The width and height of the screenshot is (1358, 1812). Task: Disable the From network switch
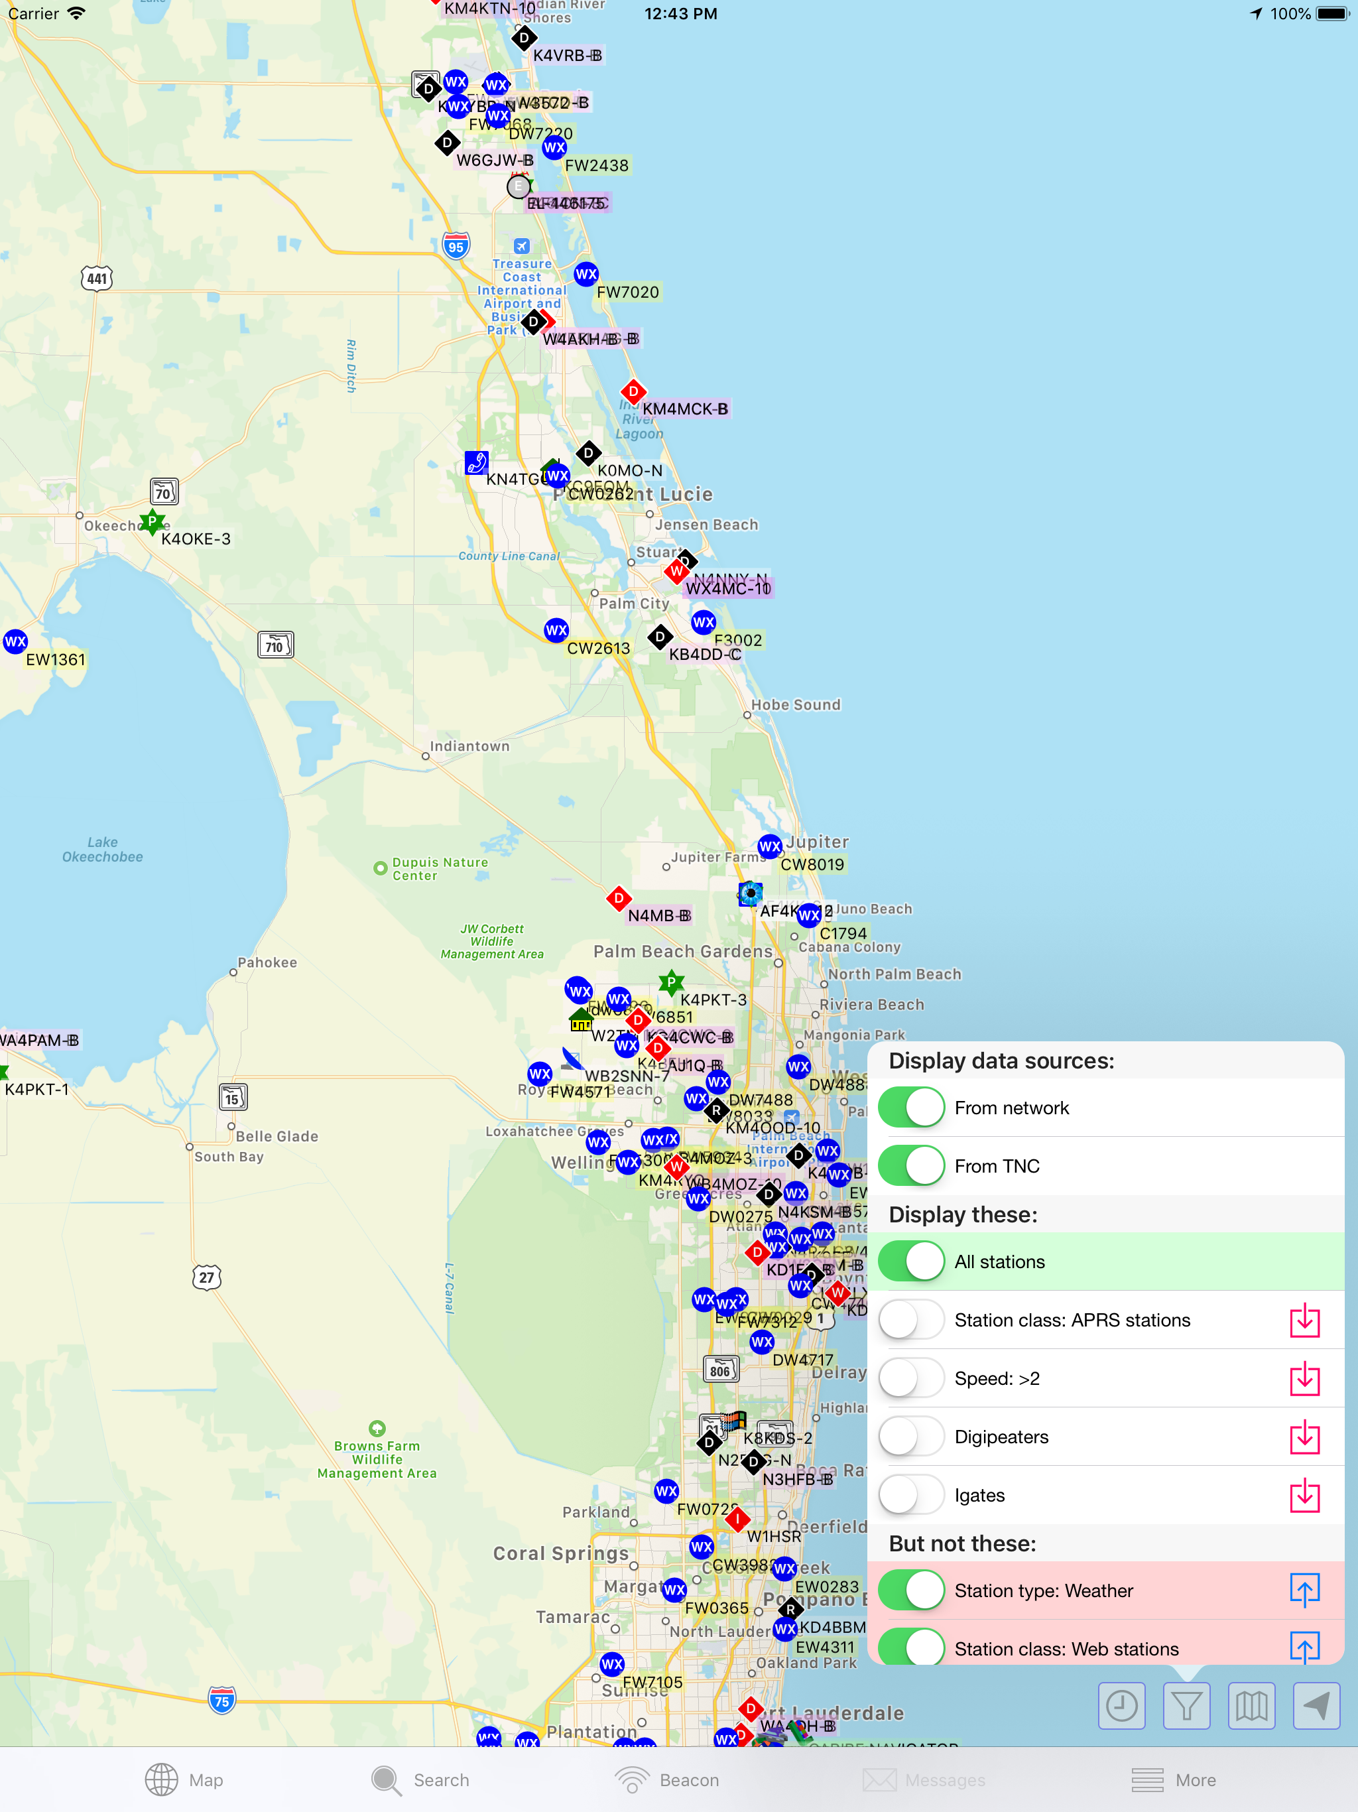pyautogui.click(x=912, y=1108)
